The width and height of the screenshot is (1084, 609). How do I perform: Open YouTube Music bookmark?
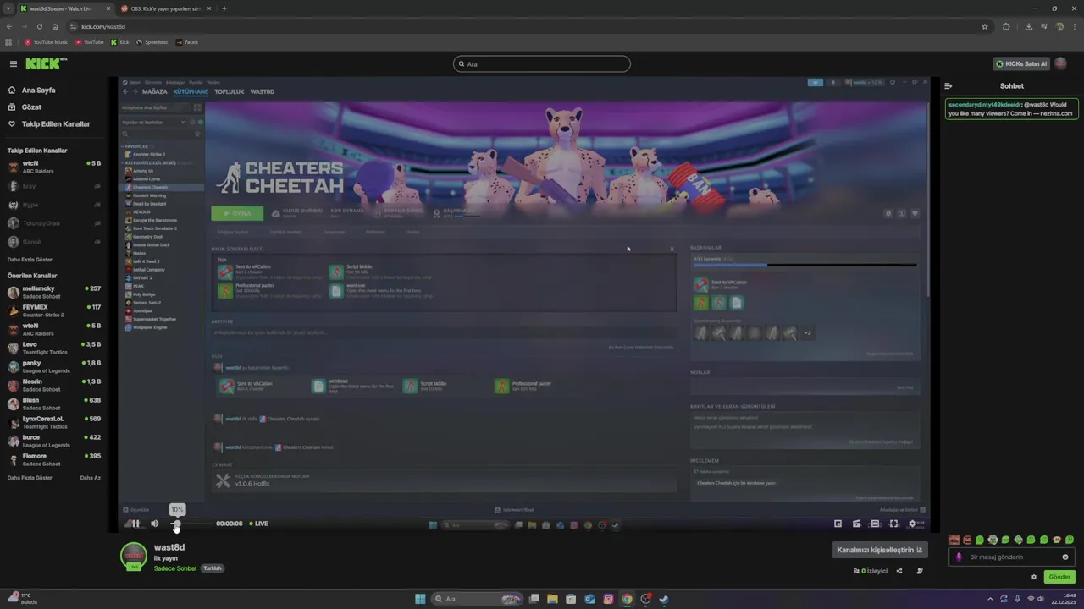point(47,42)
